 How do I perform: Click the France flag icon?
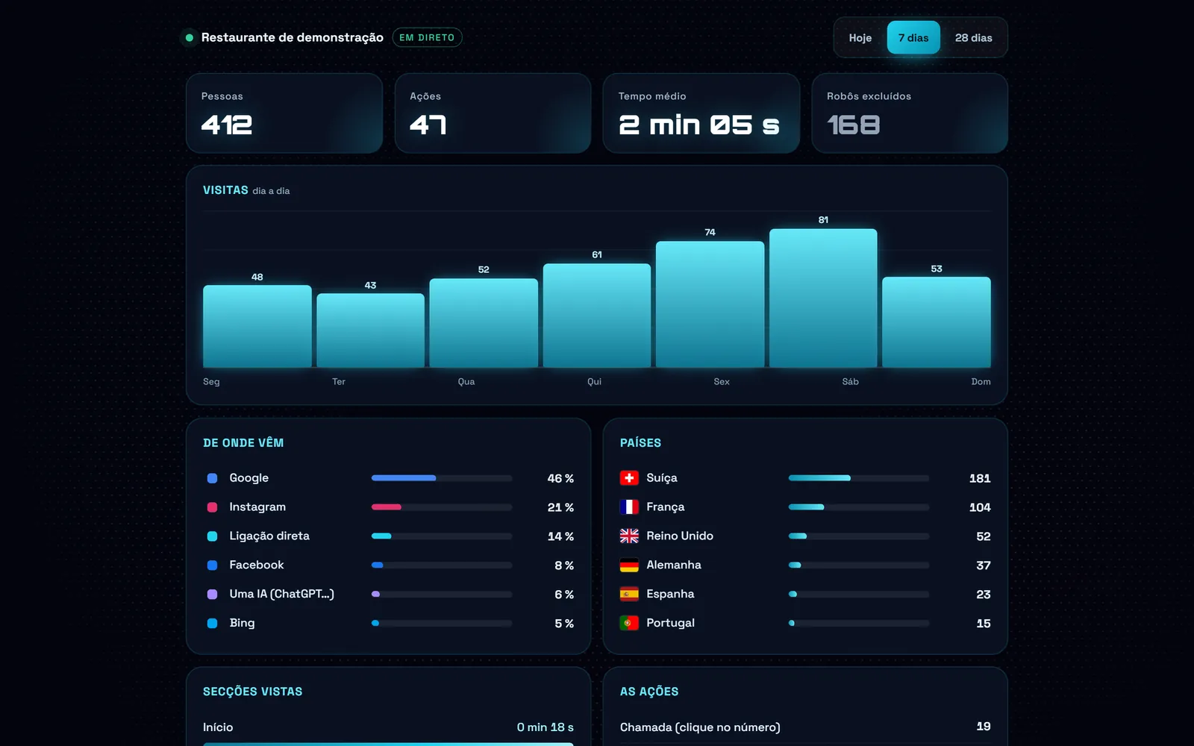(629, 507)
